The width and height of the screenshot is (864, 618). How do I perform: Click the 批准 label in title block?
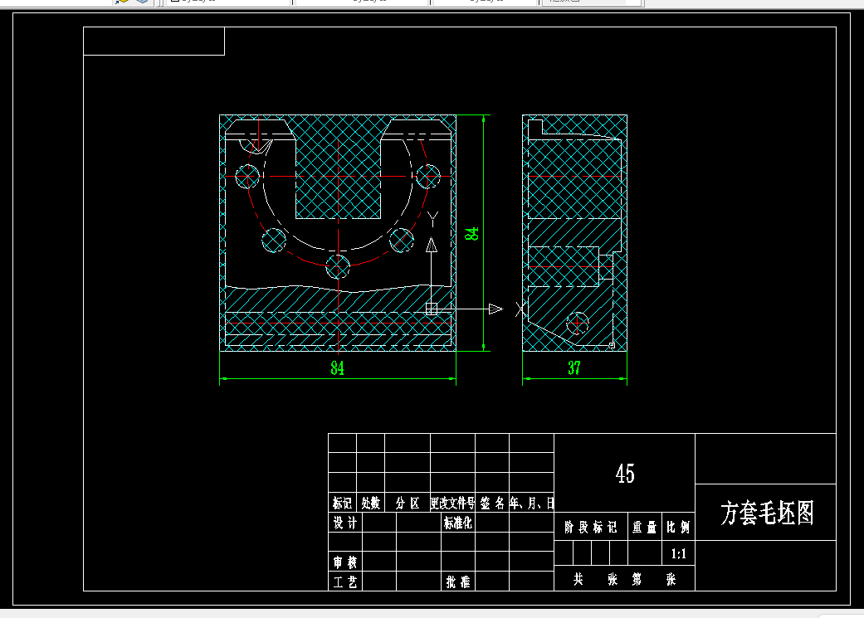coord(458,582)
